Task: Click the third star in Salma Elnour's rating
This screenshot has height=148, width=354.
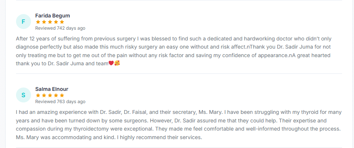Action: [50, 95]
